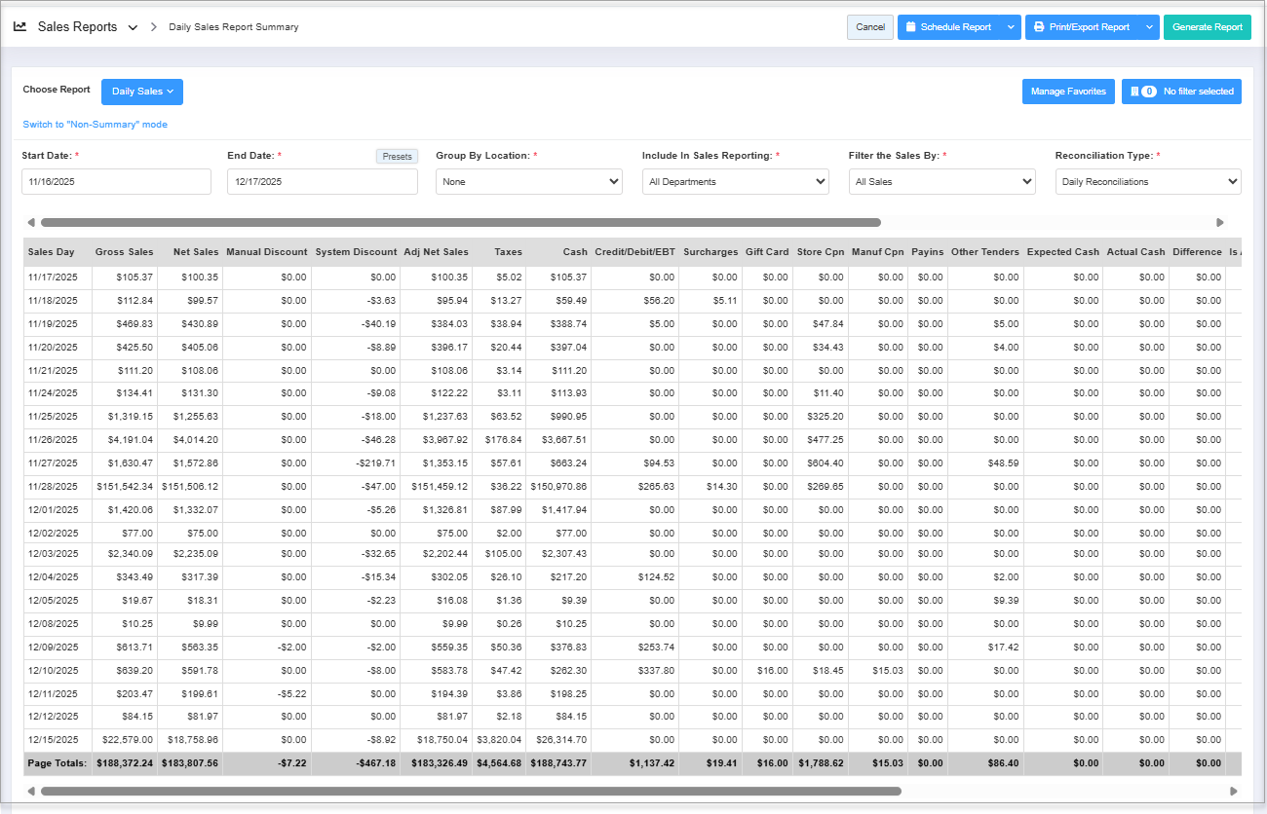Click the filter icon beside 'No filter selected'
Image resolution: width=1267 pixels, height=814 pixels.
point(1134,92)
